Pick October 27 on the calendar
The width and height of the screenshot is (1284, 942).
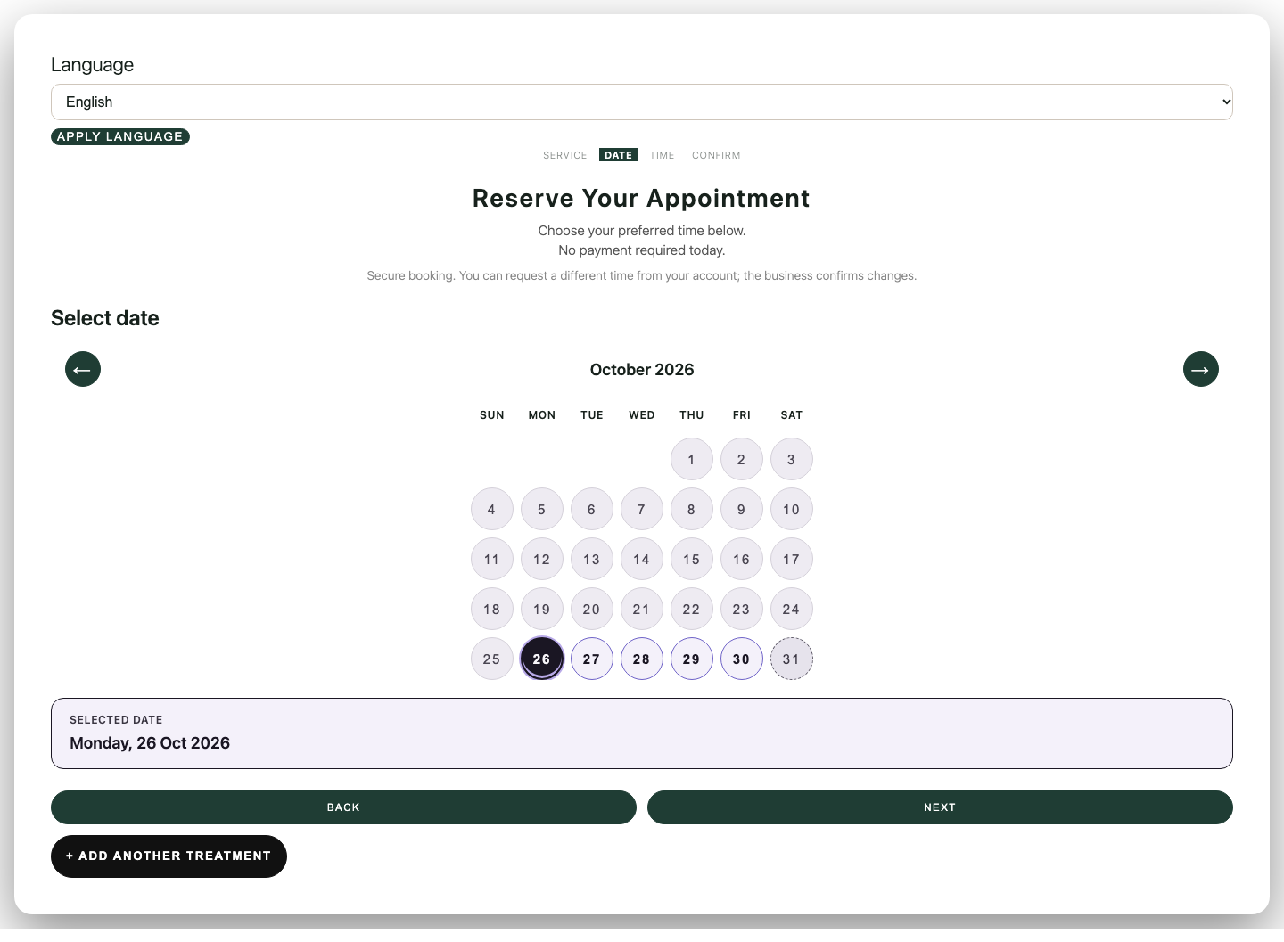point(592,659)
